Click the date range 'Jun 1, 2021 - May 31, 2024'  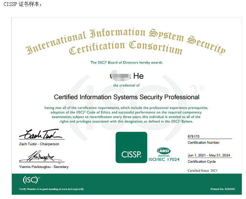[x=209, y=155]
